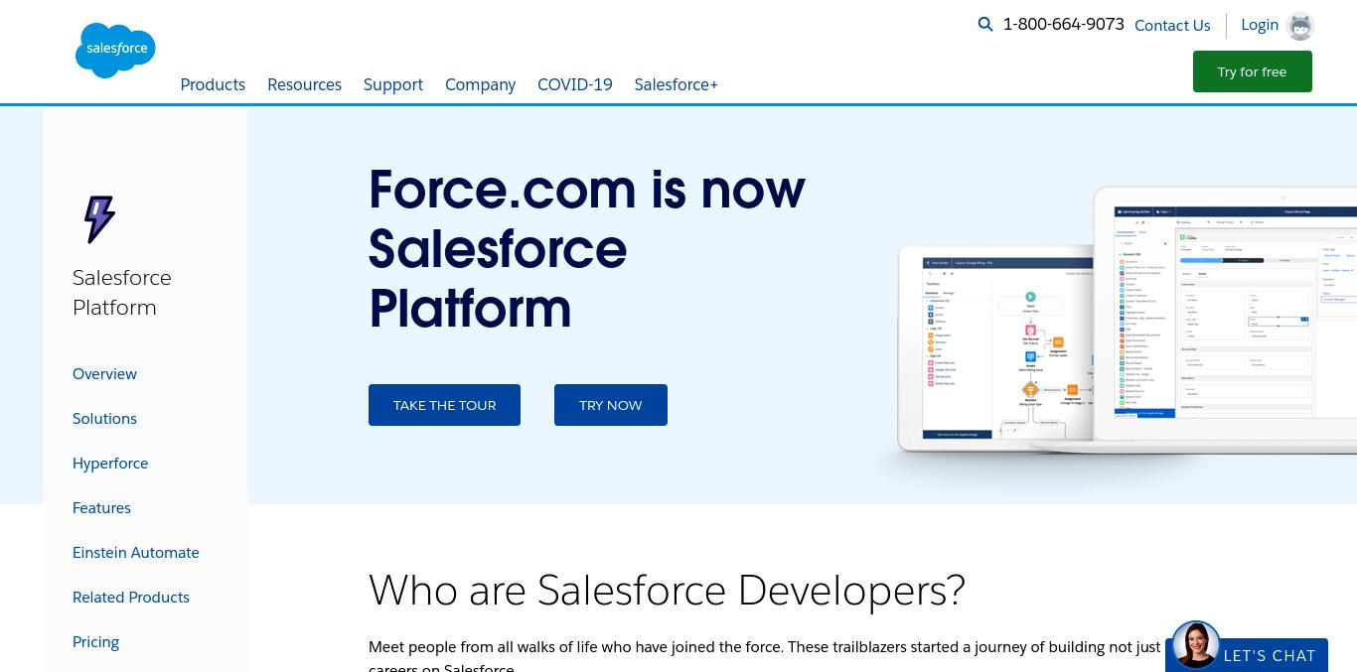This screenshot has height=672, width=1357.
Task: Open Salesforce+ from the top navigation
Action: click(677, 84)
